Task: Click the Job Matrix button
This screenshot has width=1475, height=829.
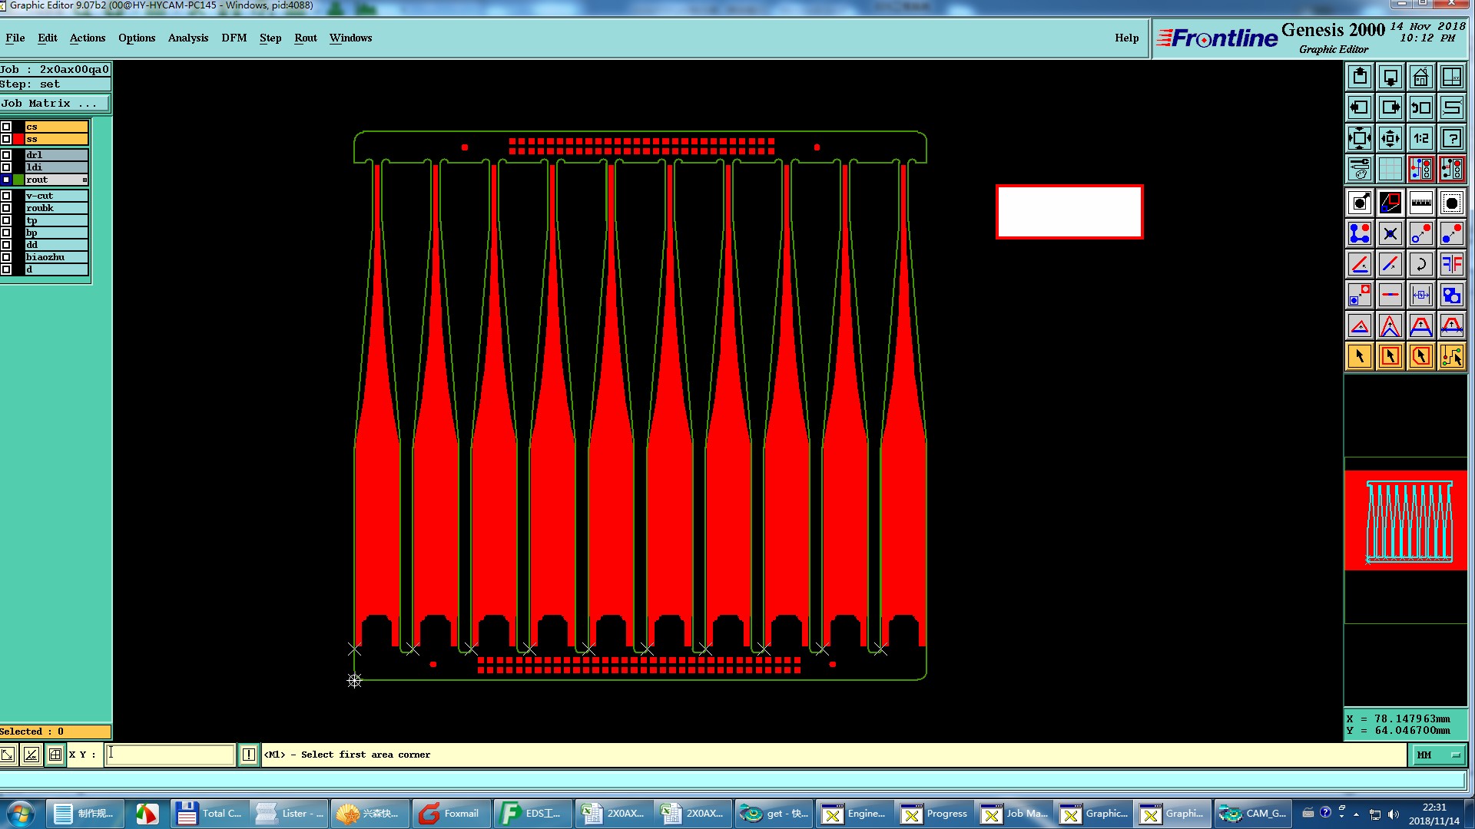Action: click(x=55, y=103)
